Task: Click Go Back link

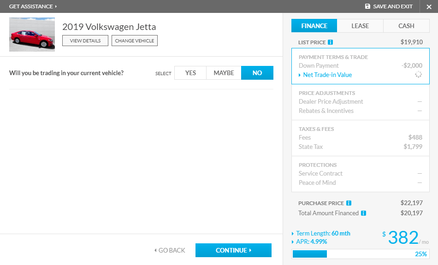Action: [x=170, y=250]
